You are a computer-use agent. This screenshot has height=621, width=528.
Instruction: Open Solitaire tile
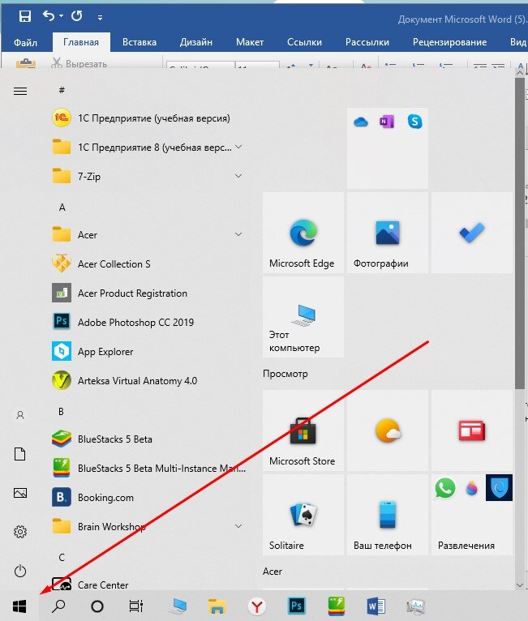[x=303, y=515]
